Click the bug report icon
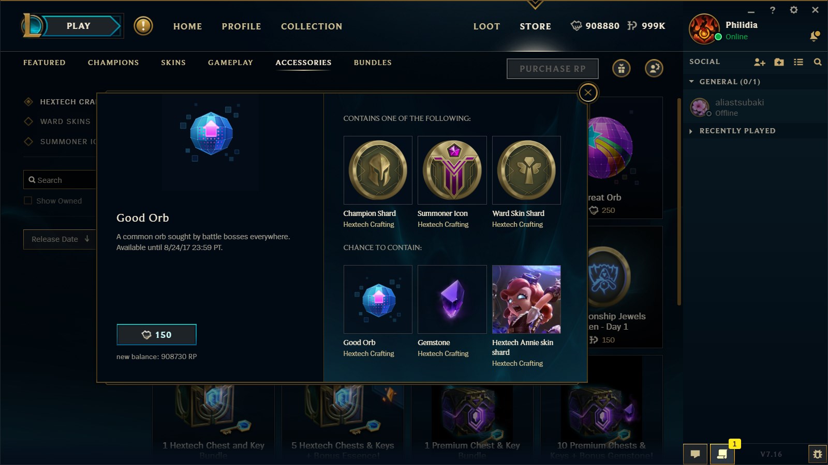828x465 pixels. pos(818,454)
